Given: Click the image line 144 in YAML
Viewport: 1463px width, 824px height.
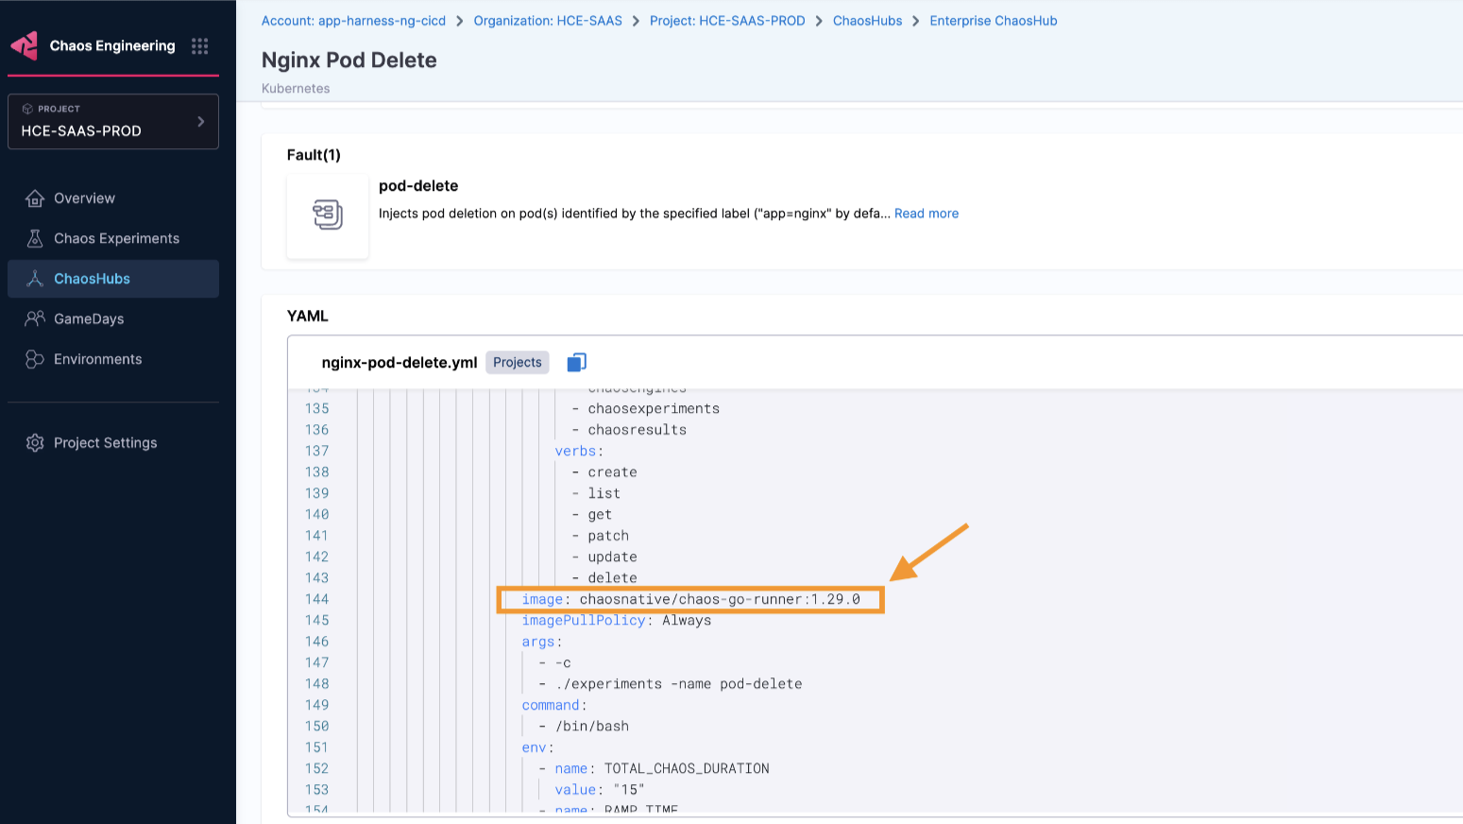Looking at the screenshot, I should [x=690, y=599].
